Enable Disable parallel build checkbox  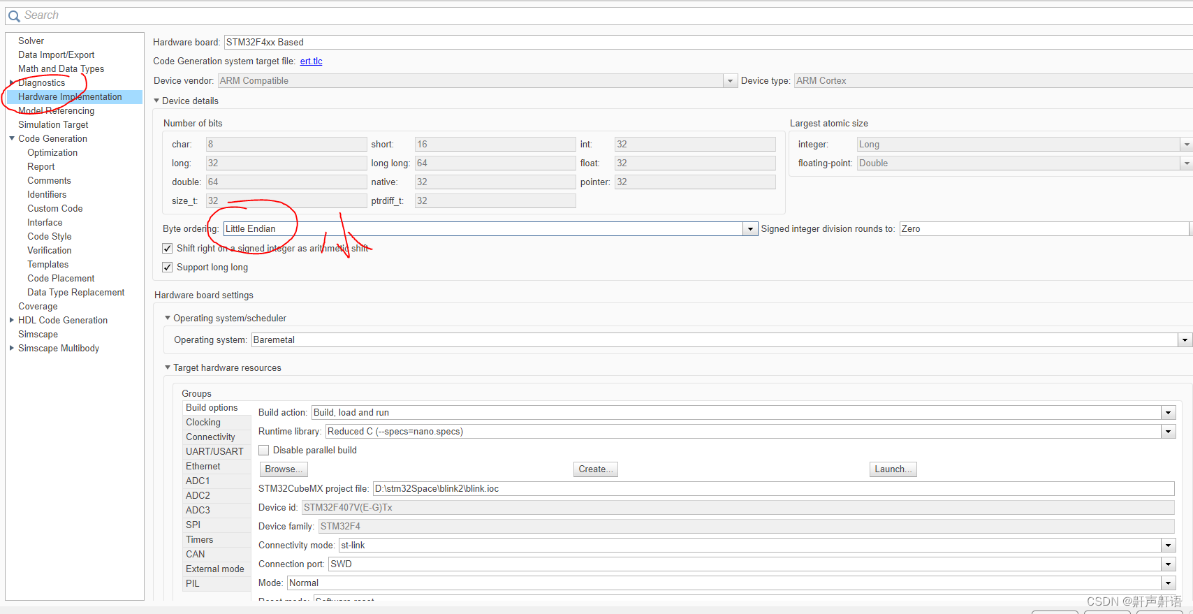click(264, 451)
